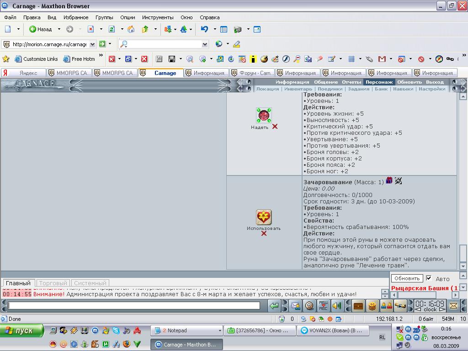The image size is (468, 351).
Task: Click the Использовать link under the rune
Action: (x=264, y=229)
